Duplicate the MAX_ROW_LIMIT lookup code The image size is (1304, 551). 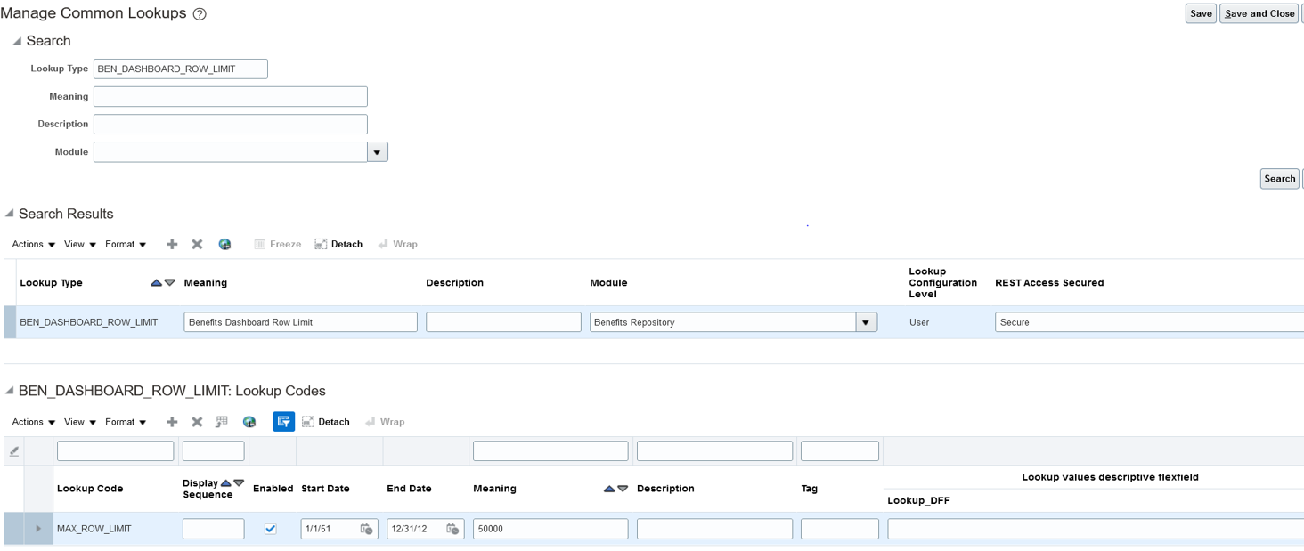(x=220, y=421)
